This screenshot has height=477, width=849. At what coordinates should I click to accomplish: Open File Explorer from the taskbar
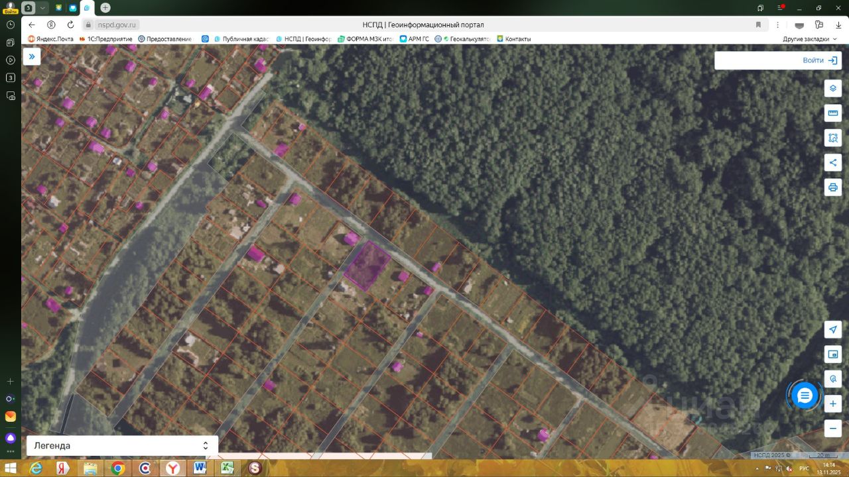pos(90,468)
